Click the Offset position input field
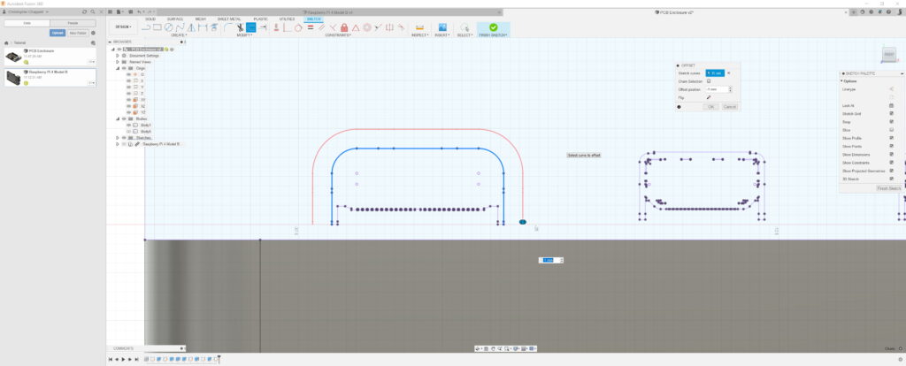This screenshot has width=906, height=366. (717, 89)
